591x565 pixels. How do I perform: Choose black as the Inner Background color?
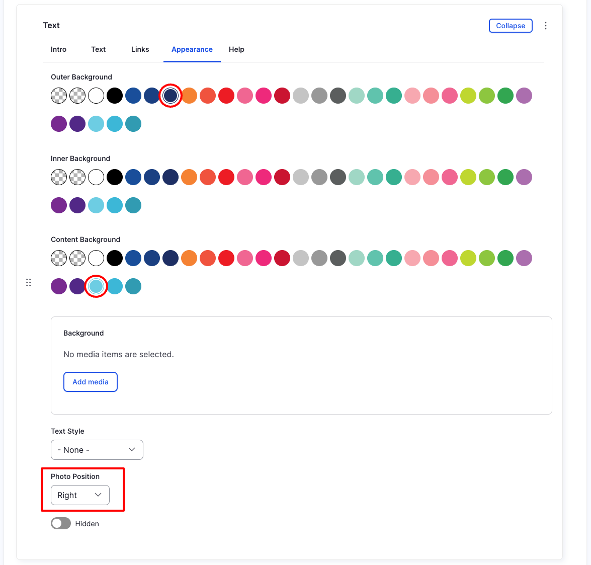click(x=115, y=177)
